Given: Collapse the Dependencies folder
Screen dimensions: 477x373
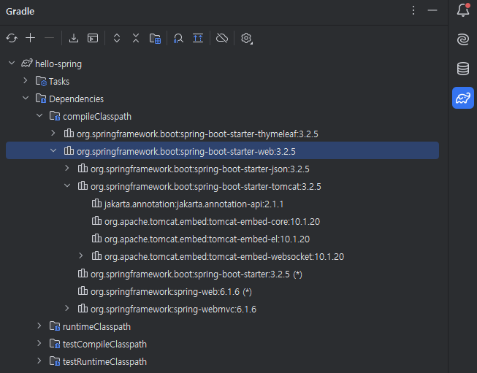Looking at the screenshot, I should tap(26, 99).
